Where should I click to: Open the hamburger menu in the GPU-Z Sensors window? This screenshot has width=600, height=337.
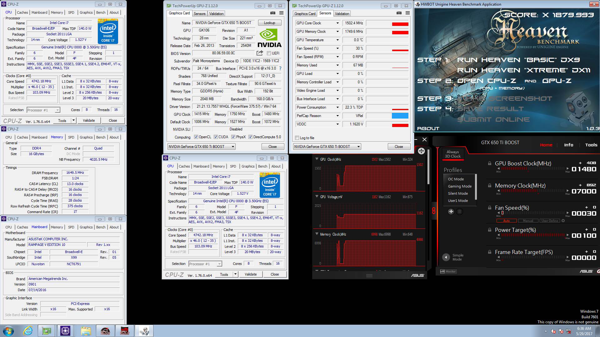tap(407, 13)
